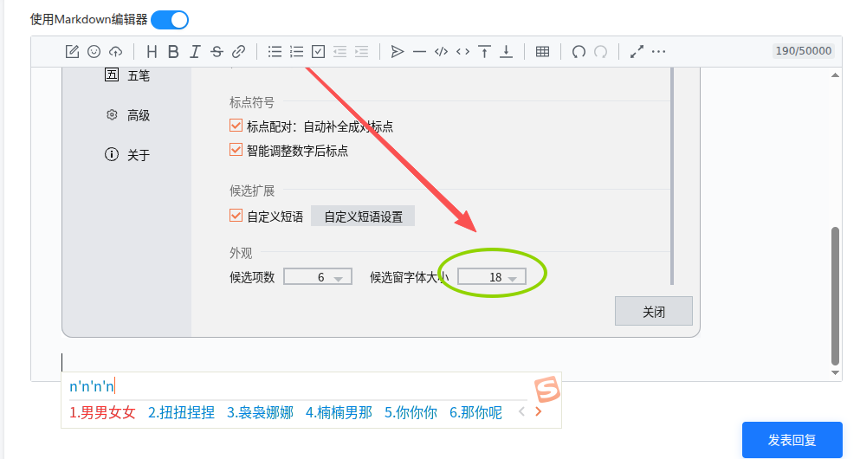Toggle bold formatting
Viewport: 860px width, 459px height.
click(173, 52)
